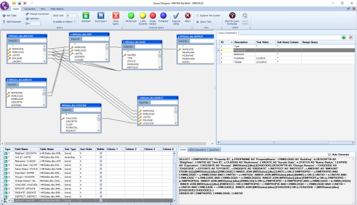Close the ribbon document red X

[x=354, y=9]
